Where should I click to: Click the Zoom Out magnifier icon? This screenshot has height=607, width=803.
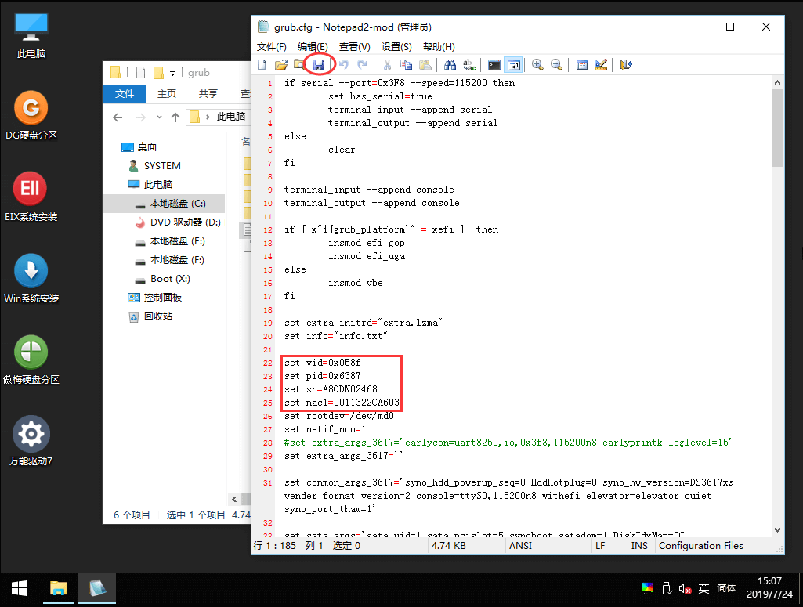(x=556, y=65)
